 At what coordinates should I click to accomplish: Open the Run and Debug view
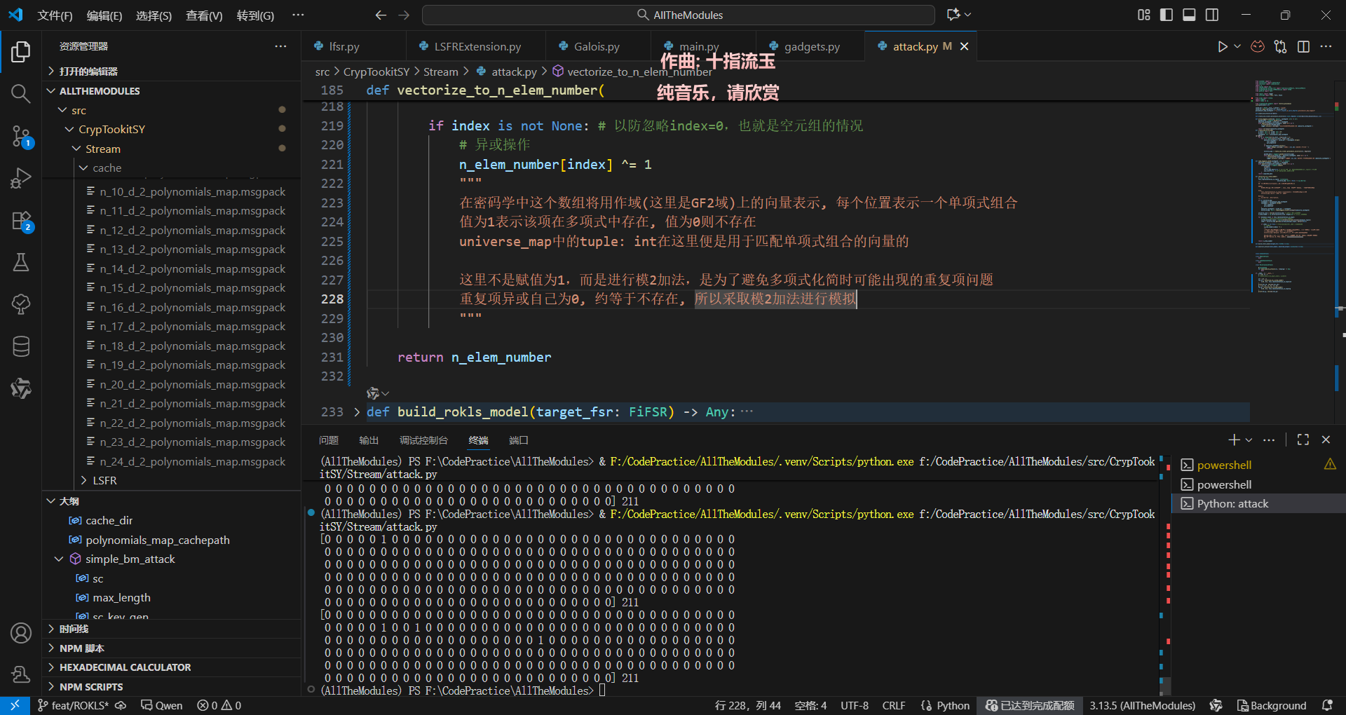pyautogui.click(x=20, y=178)
